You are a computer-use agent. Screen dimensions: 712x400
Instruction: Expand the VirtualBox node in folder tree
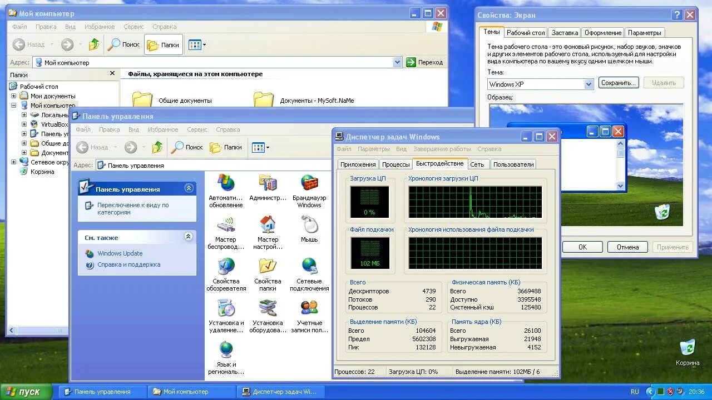[24, 124]
